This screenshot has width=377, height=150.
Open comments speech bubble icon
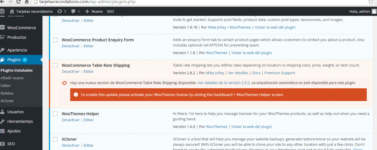(x=73, y=11)
